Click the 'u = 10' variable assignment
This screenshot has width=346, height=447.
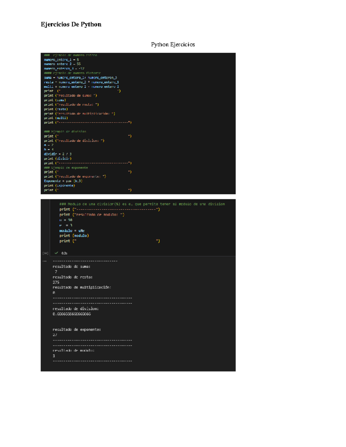[66, 220]
